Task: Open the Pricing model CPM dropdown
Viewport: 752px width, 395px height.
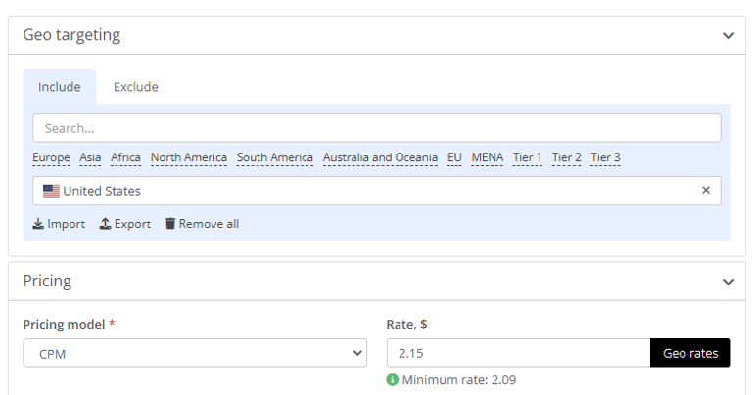Action: click(x=195, y=353)
